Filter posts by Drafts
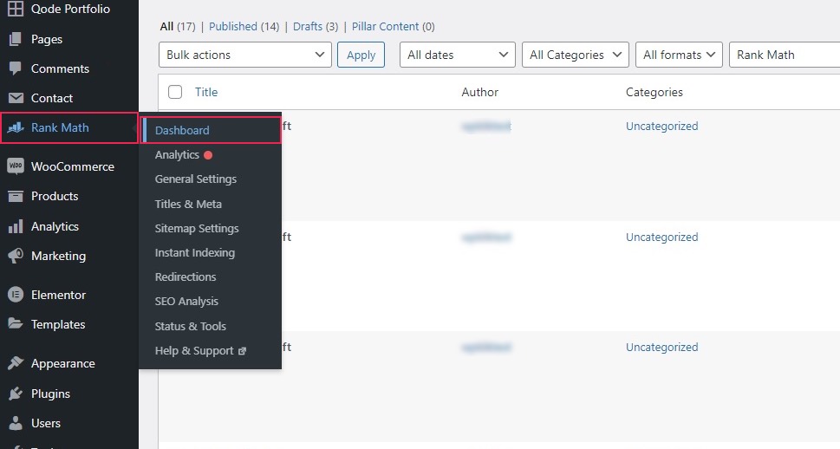This screenshot has height=449, width=840. coord(308,26)
